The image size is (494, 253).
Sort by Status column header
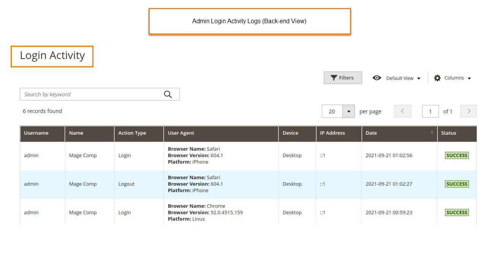(x=457, y=134)
